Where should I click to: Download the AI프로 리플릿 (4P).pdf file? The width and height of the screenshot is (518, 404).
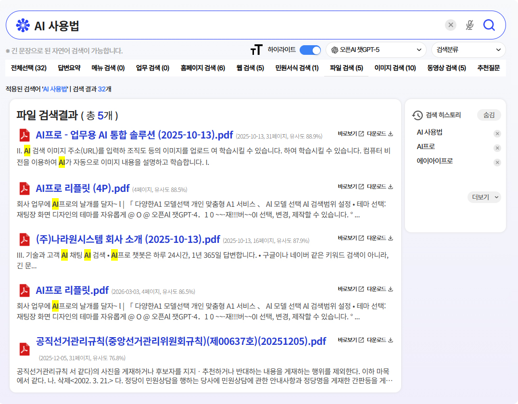point(380,187)
